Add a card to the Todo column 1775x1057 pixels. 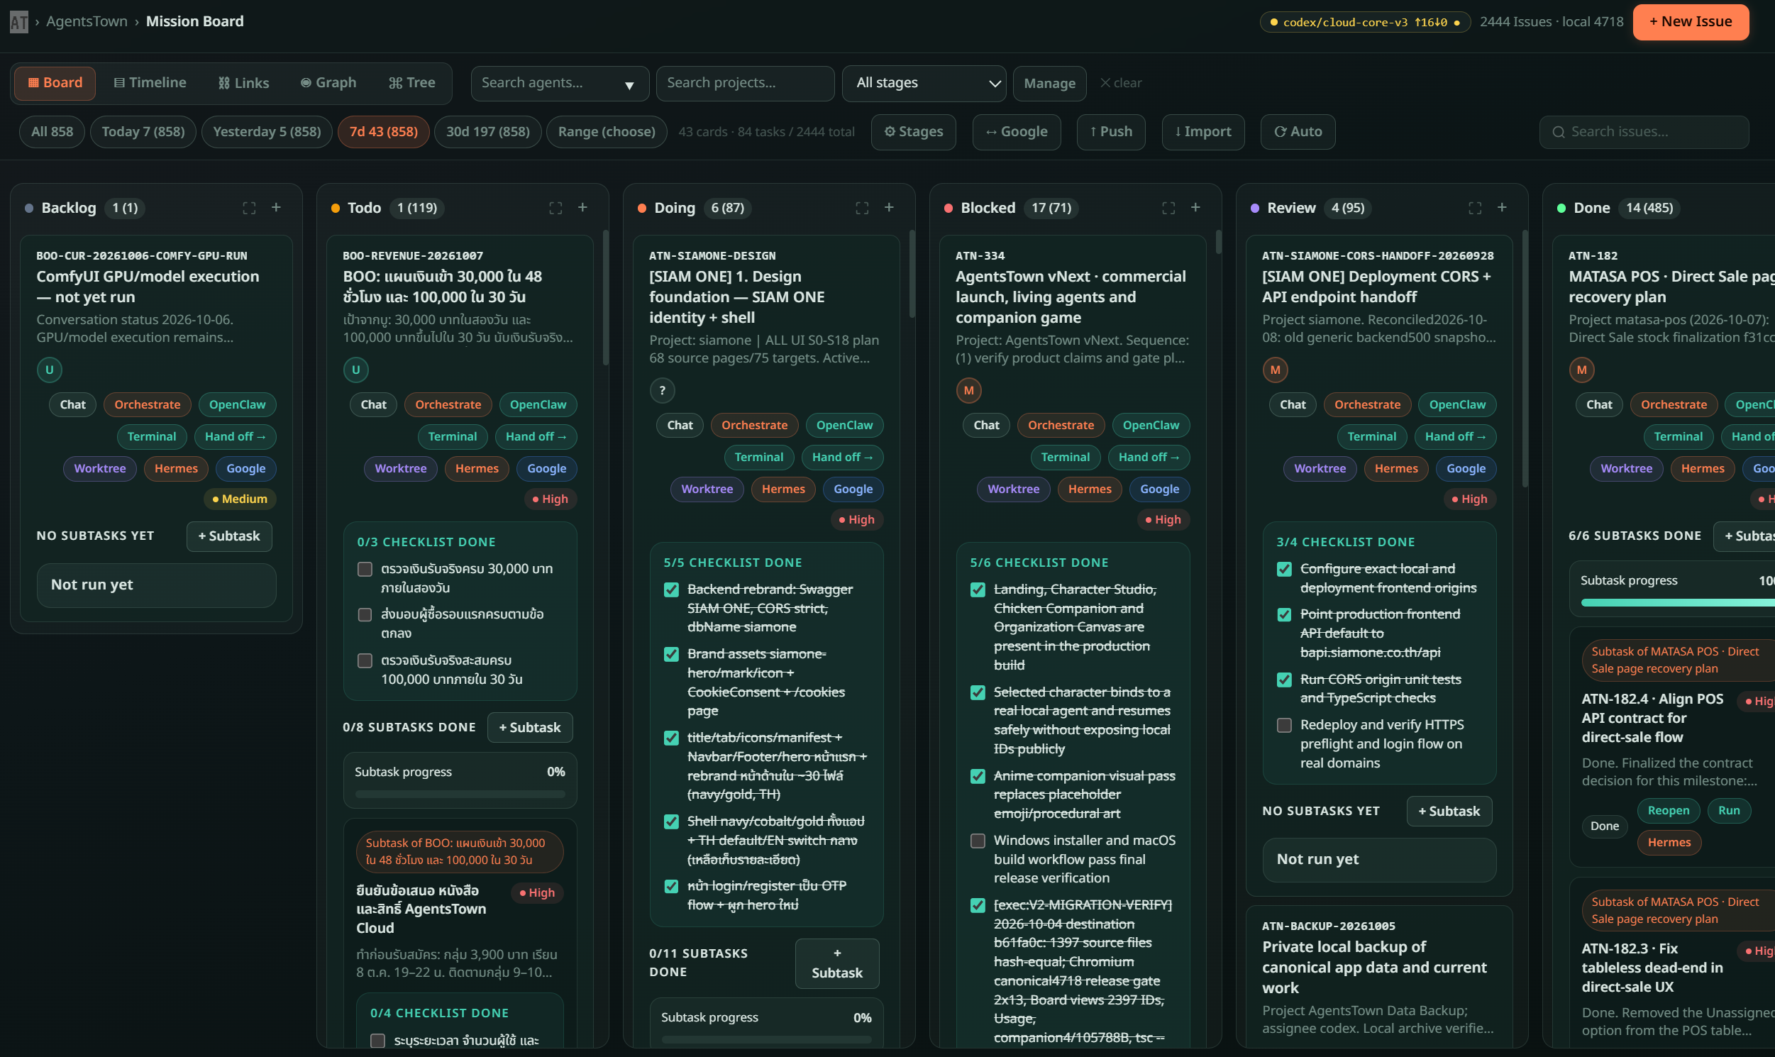(x=582, y=207)
